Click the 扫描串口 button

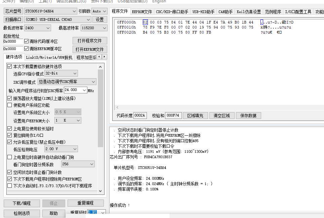coord(13,19)
